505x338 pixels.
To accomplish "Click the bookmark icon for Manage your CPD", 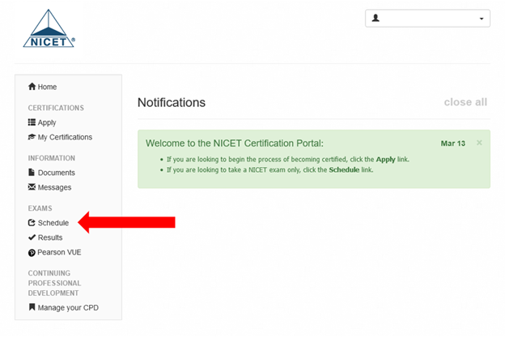I will (32, 307).
